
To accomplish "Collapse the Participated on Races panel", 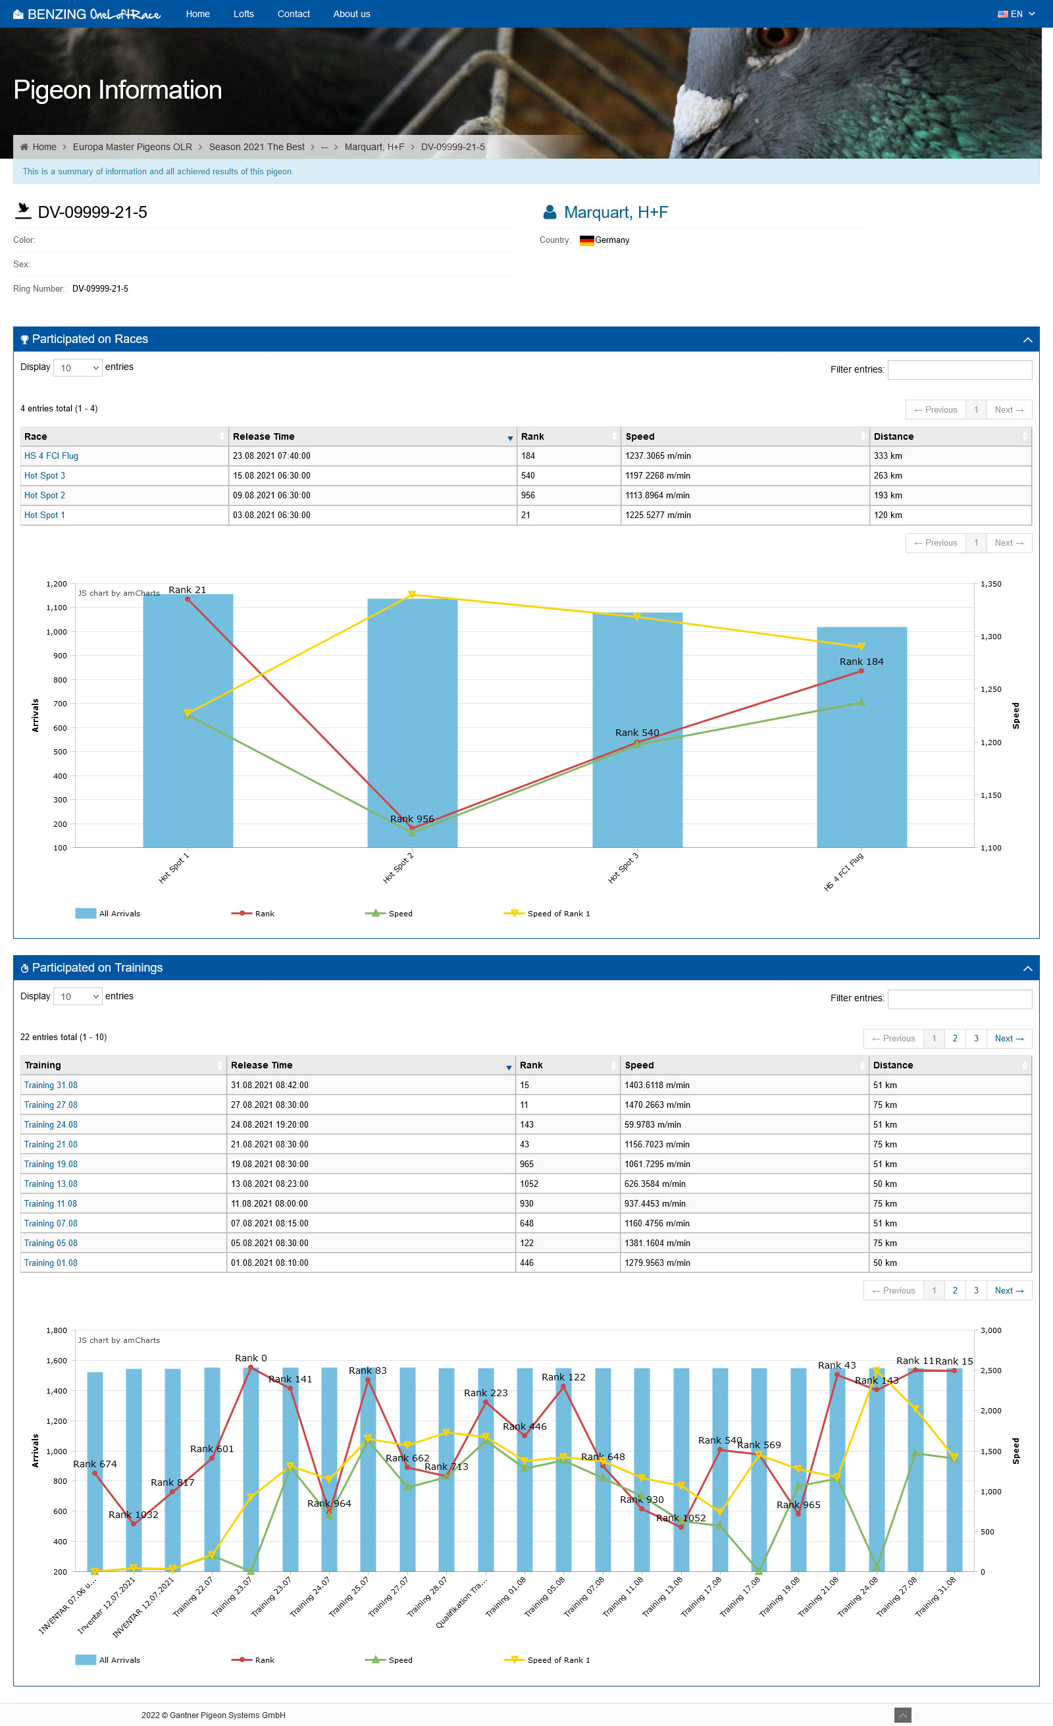I will click(x=1027, y=340).
